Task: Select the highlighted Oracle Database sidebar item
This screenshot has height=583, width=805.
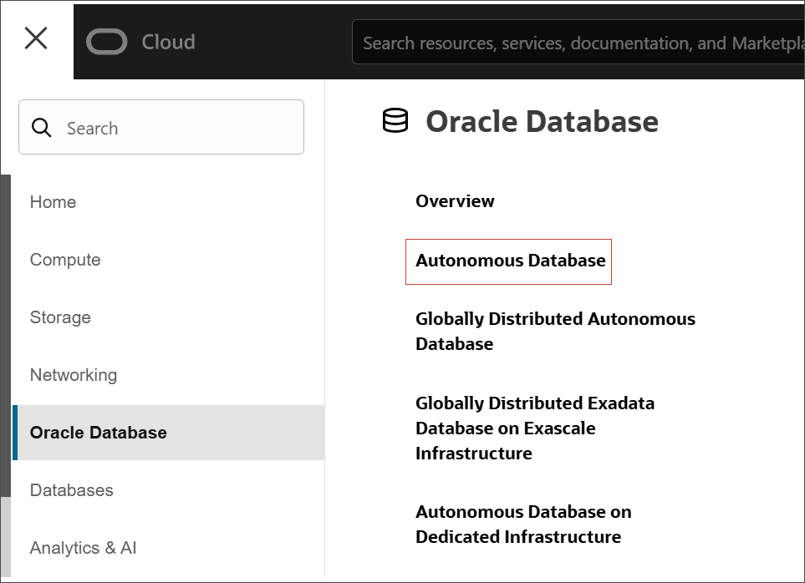Action: [99, 433]
